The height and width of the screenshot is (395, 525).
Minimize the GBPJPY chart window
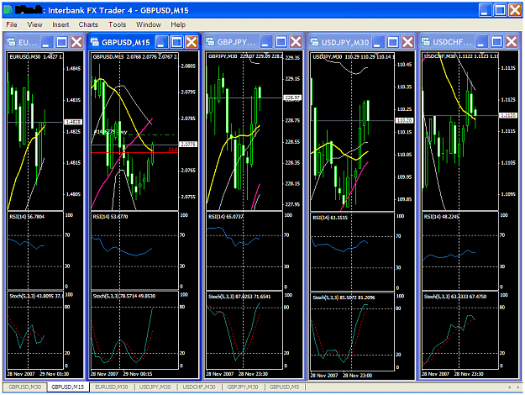tap(266, 42)
